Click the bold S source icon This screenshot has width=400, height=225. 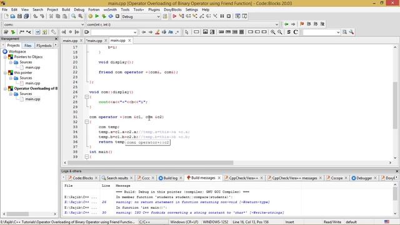click(289, 32)
